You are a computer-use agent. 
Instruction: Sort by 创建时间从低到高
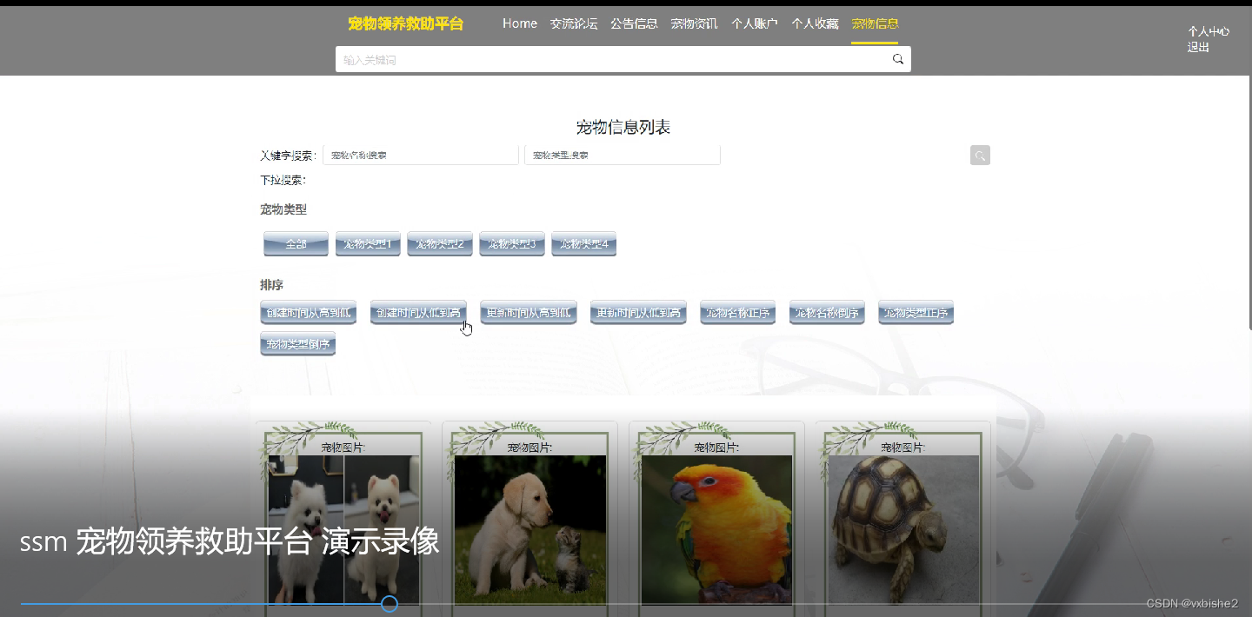(418, 313)
